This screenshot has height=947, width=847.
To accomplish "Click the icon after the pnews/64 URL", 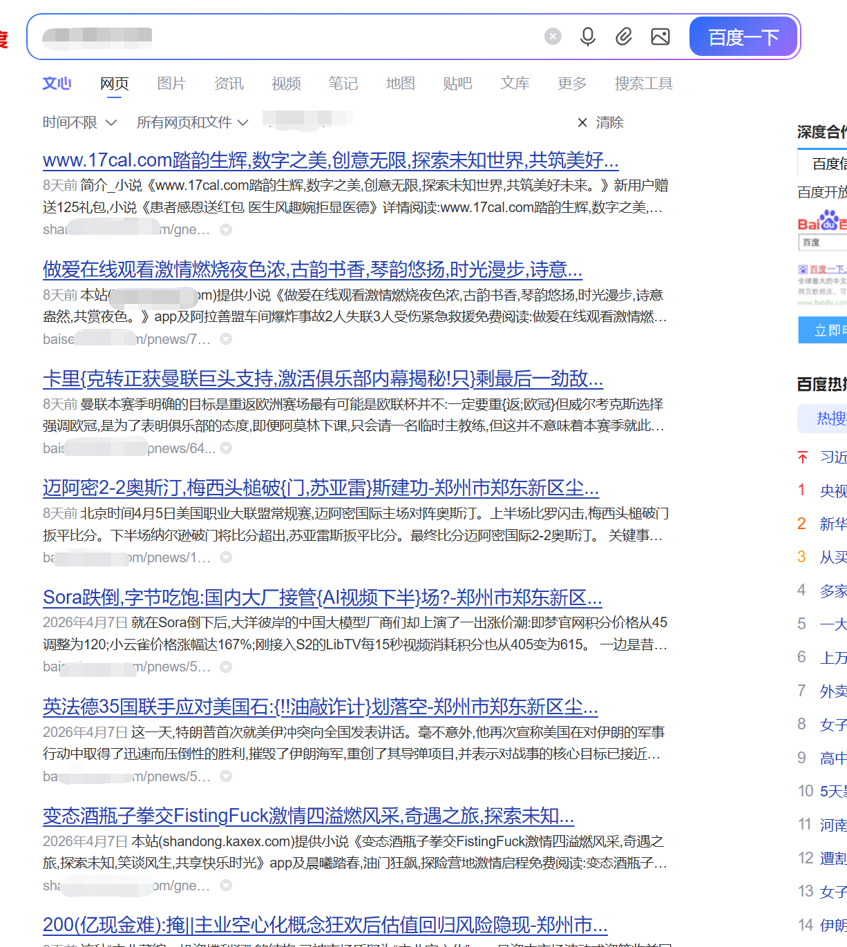I will tap(226, 448).
